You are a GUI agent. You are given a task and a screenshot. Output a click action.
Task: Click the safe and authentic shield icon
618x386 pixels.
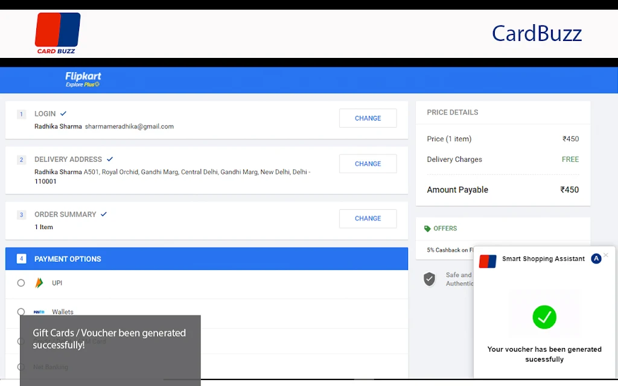(429, 279)
